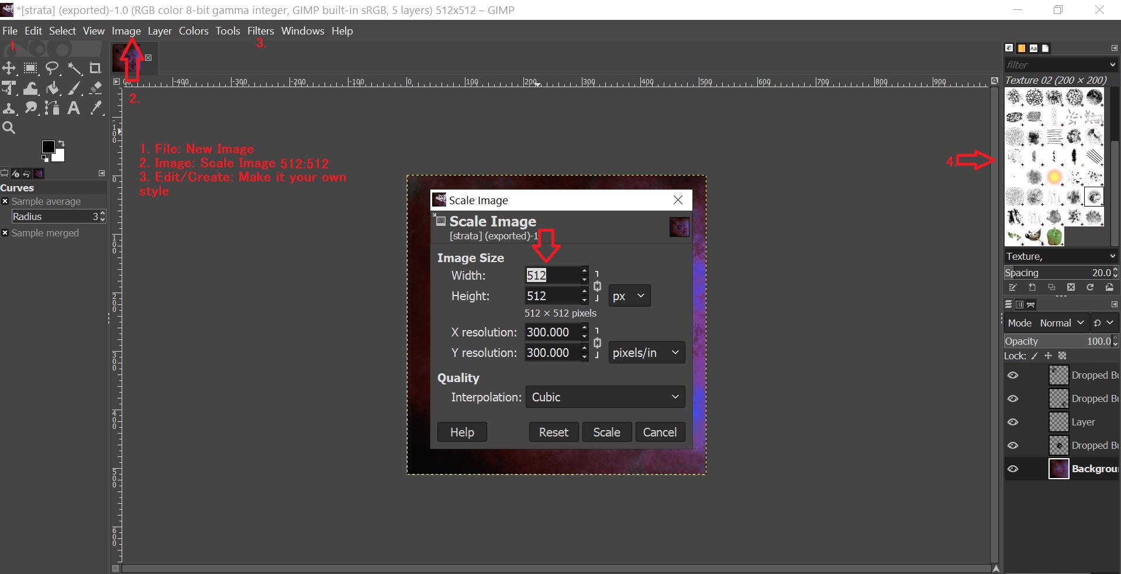Viewport: 1121px width, 574px height.
Task: Switch to the Channels tab
Action: coord(1019,304)
